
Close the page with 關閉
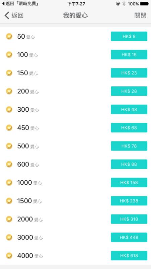(140, 15)
